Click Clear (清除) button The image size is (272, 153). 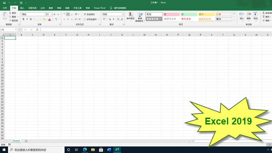coord(267,20)
